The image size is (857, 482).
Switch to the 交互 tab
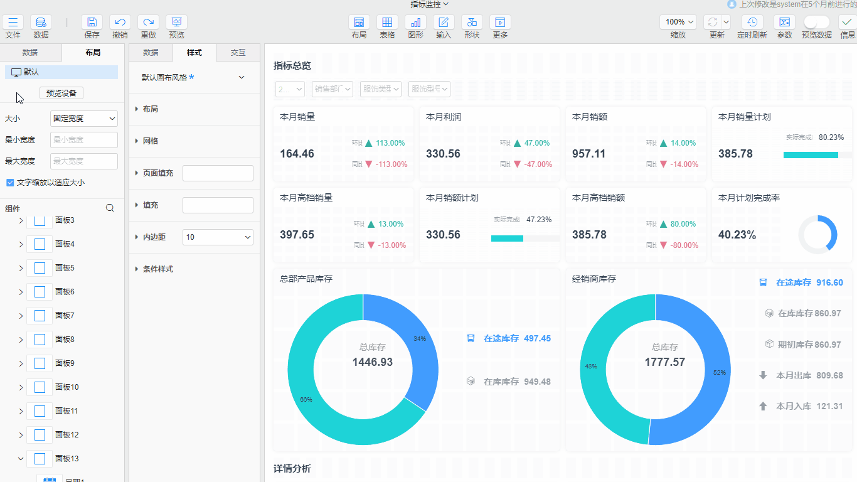click(x=238, y=53)
